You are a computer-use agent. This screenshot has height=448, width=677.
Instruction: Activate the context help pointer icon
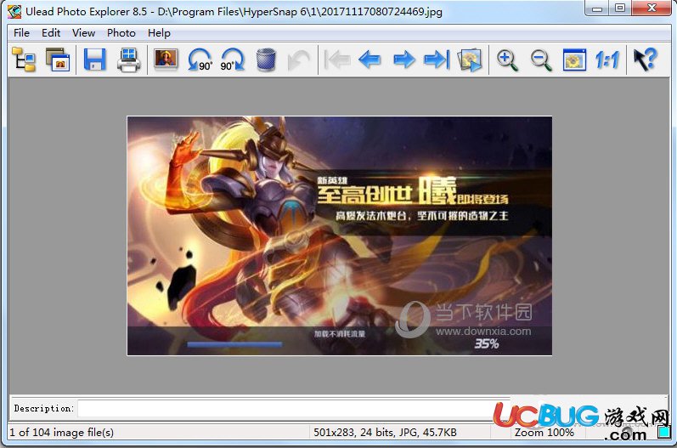pyautogui.click(x=645, y=60)
